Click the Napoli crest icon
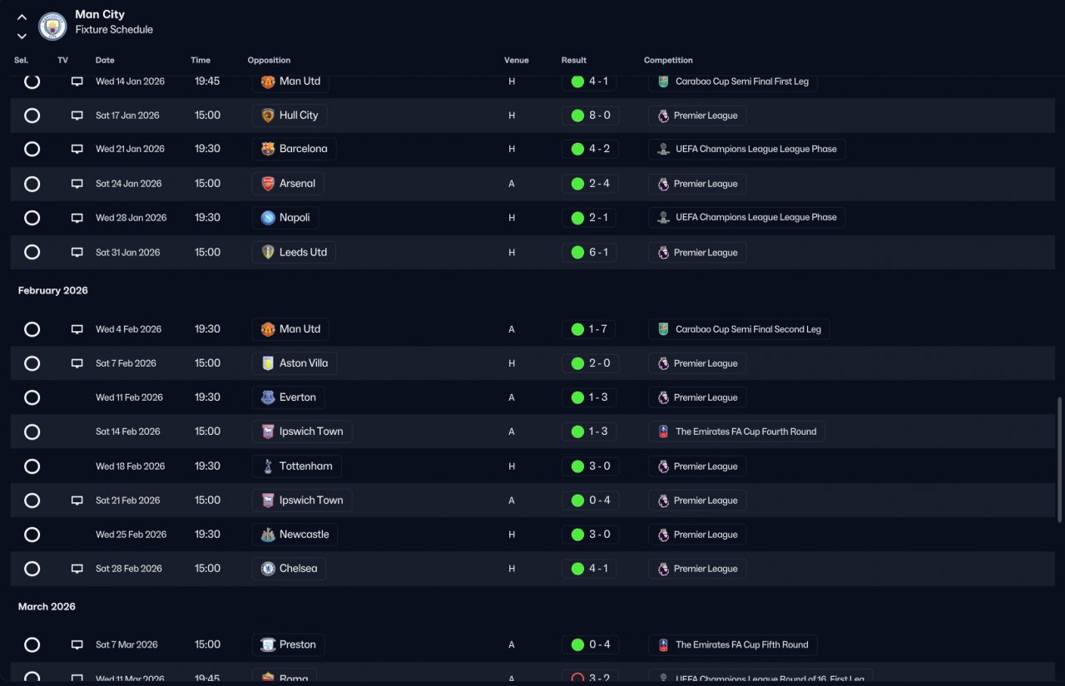The height and width of the screenshot is (686, 1065). tap(268, 218)
